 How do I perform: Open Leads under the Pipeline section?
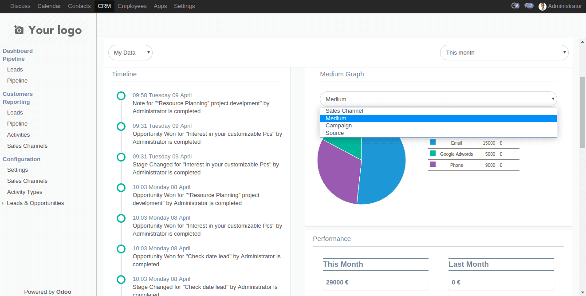(15, 70)
